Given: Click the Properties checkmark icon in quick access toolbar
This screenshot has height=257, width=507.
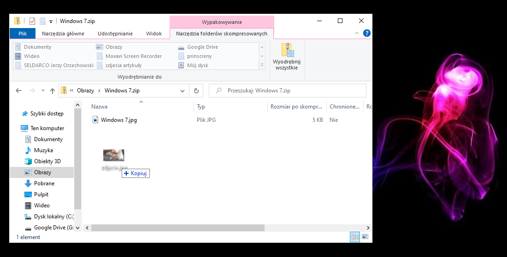Looking at the screenshot, I should pyautogui.click(x=32, y=21).
